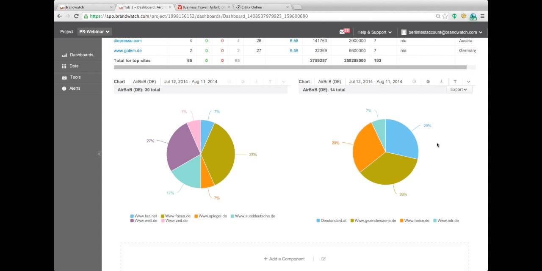Screen dimensions: 542x271
Task: Open Dashboards in the sidebar
Action: click(78, 55)
